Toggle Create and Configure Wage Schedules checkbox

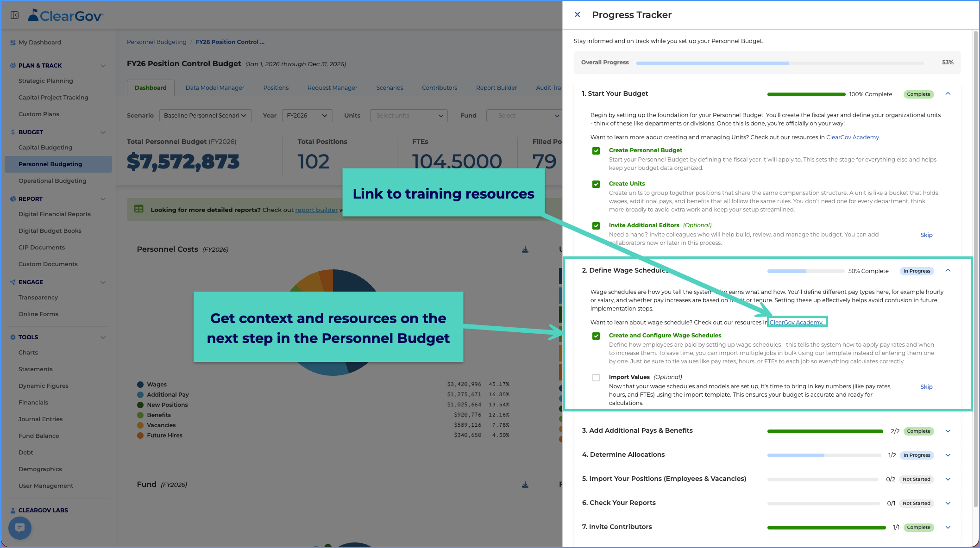coord(596,336)
